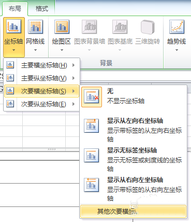Click the 背景 group label
191x222 pixels.
[106, 63]
